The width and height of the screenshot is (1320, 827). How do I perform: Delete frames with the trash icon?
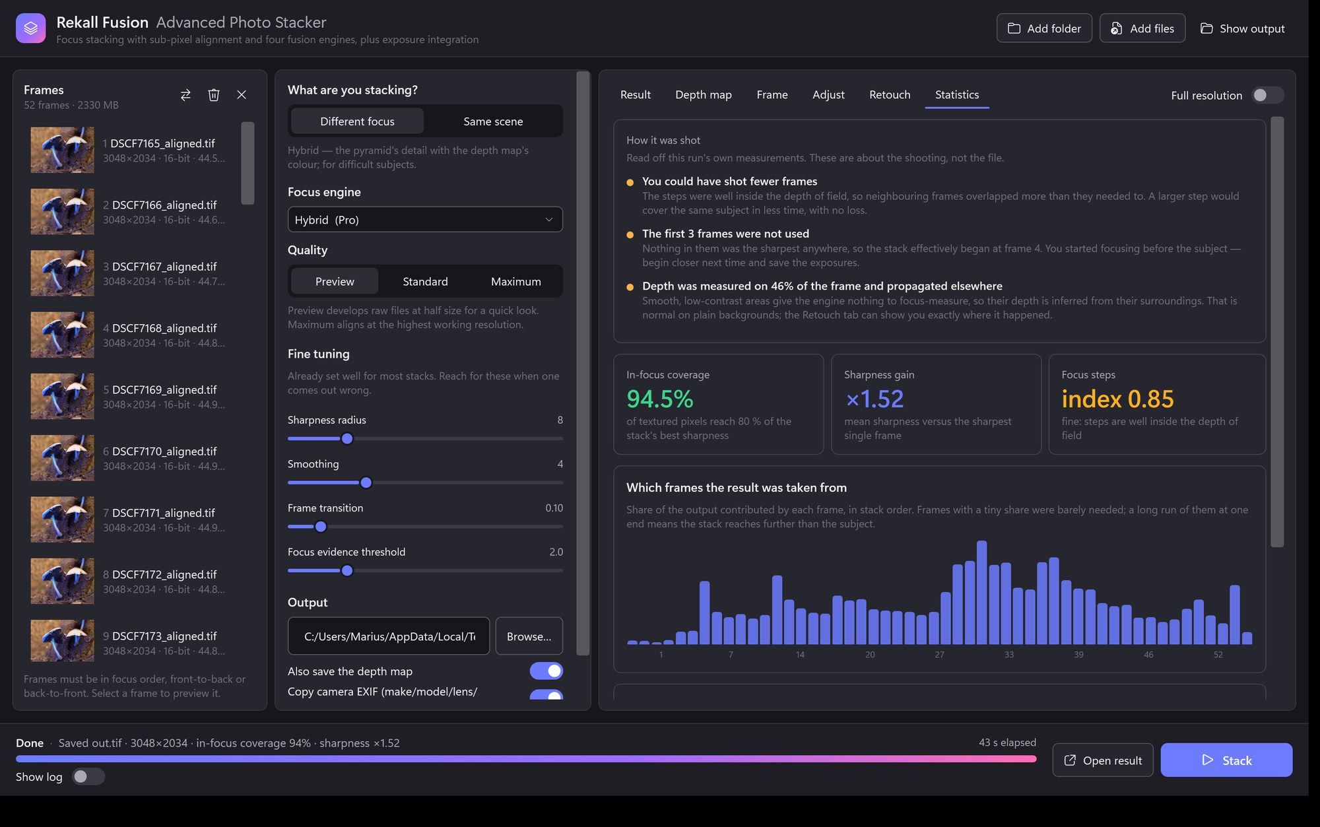pos(213,95)
